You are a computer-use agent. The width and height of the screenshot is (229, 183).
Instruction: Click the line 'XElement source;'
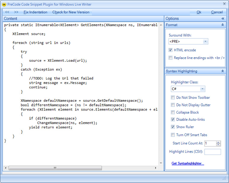[29, 34]
